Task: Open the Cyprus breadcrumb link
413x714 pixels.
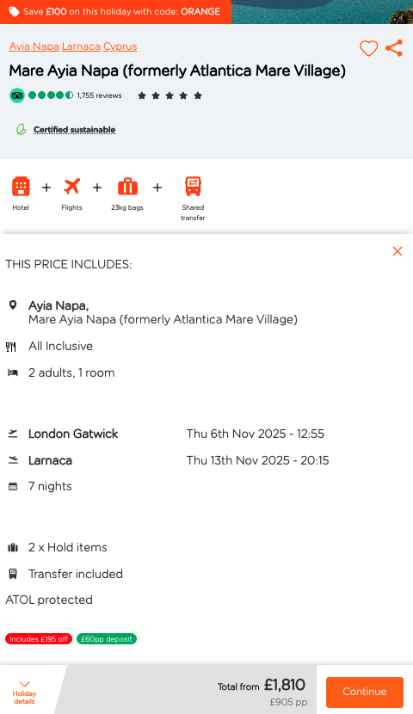Action: pos(120,46)
